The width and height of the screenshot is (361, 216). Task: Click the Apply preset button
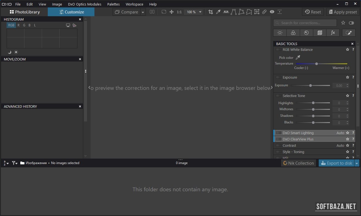[343, 12]
